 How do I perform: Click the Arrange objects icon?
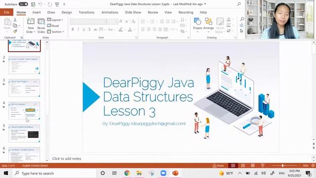click(208, 21)
